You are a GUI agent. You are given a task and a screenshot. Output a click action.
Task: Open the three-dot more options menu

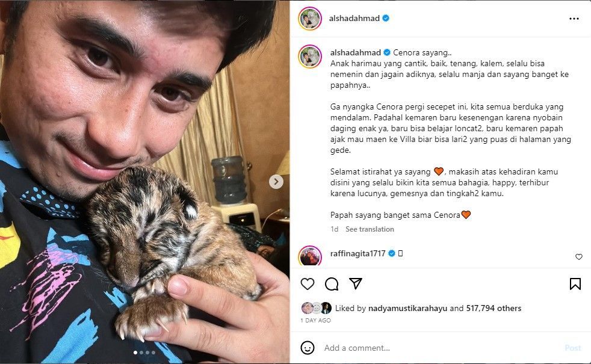(x=574, y=19)
